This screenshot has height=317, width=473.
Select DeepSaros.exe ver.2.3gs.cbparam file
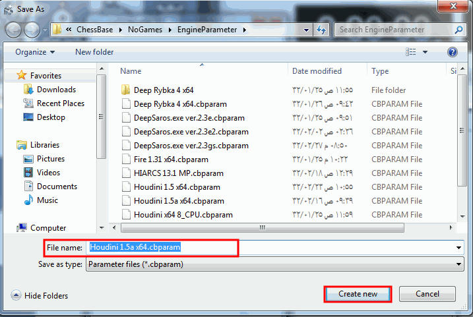click(191, 146)
